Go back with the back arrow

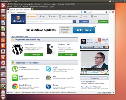[x=8, y=12]
